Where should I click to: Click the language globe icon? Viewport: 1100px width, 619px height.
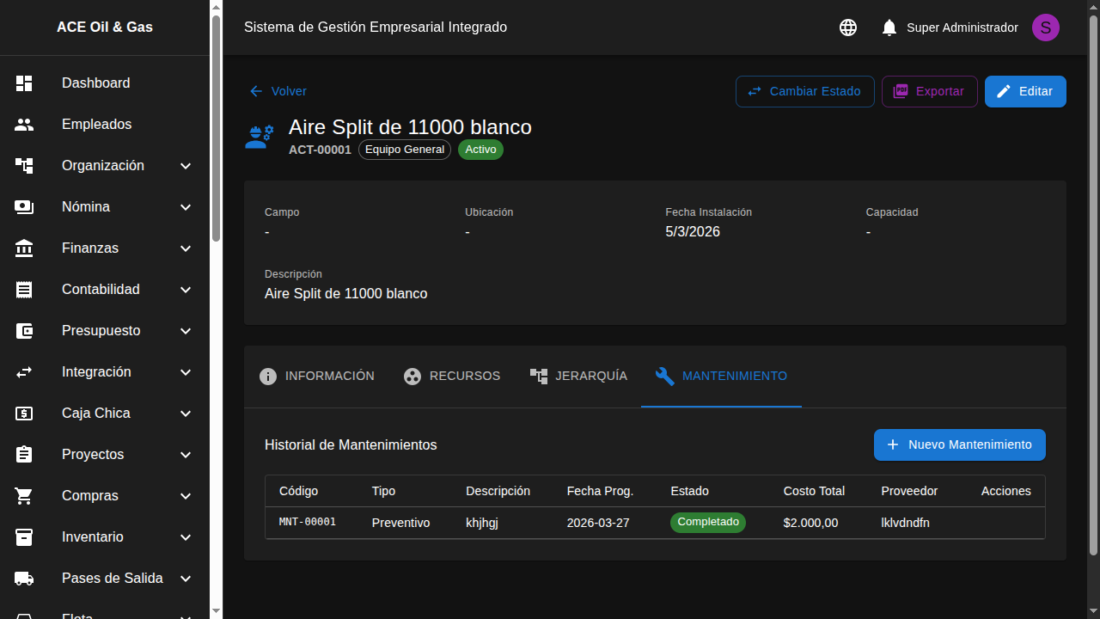(x=848, y=28)
